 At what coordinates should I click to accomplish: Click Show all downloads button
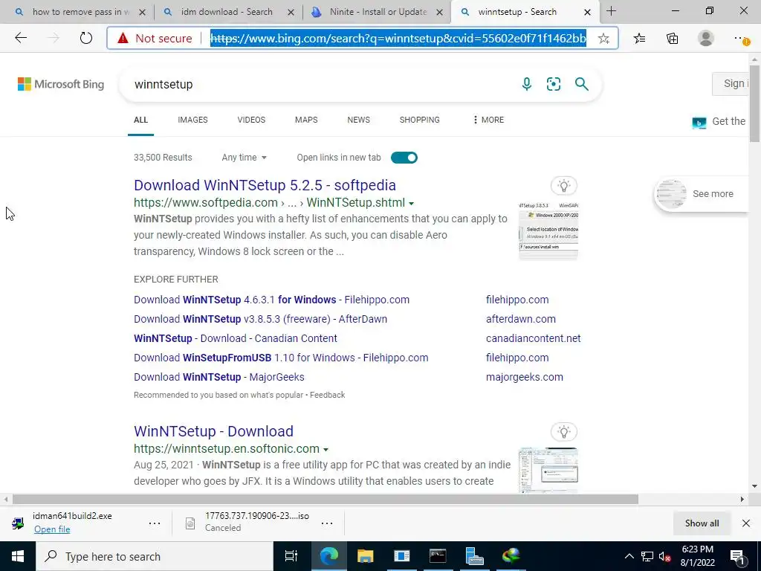(x=702, y=523)
